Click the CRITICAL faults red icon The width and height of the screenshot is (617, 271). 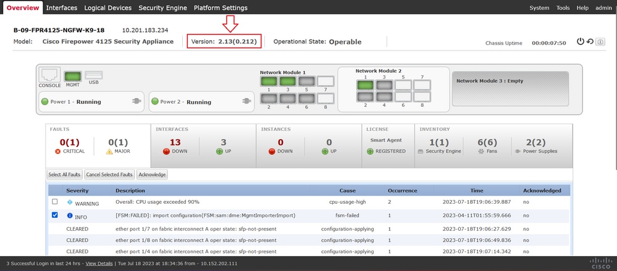click(x=58, y=151)
